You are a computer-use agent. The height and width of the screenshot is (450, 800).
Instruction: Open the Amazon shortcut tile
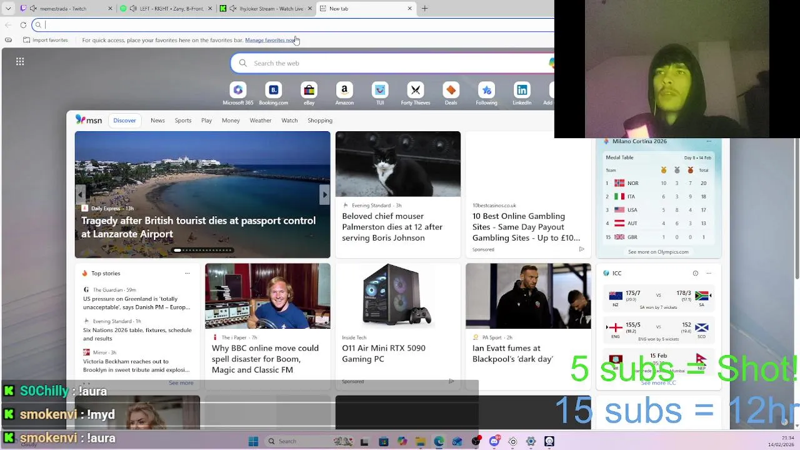(344, 94)
